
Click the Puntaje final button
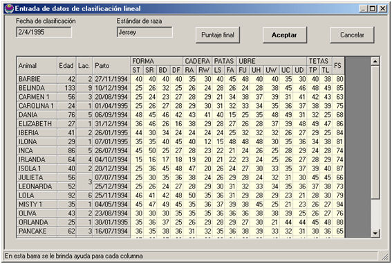218,35
